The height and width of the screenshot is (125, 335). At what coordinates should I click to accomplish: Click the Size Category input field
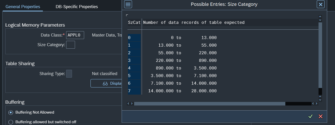tap(70, 45)
